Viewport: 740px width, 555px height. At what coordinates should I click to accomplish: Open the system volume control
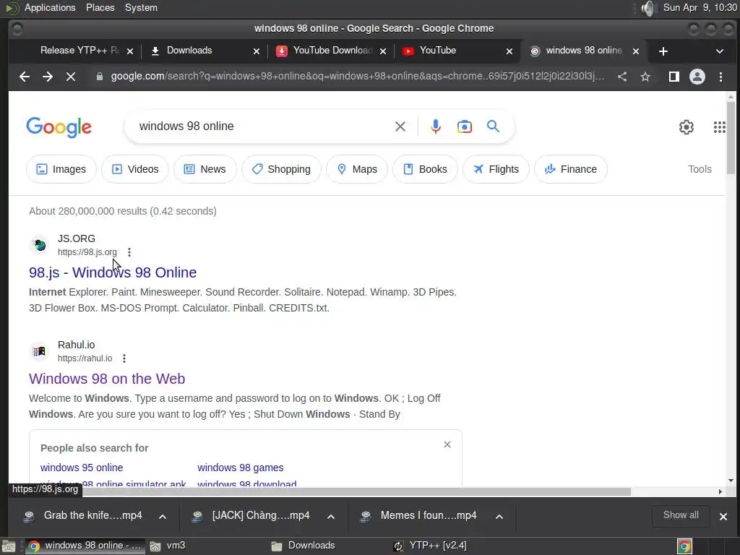point(648,8)
